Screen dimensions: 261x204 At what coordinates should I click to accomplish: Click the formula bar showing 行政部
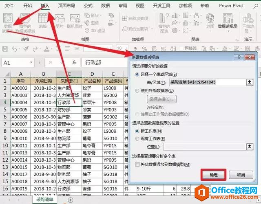105,63
